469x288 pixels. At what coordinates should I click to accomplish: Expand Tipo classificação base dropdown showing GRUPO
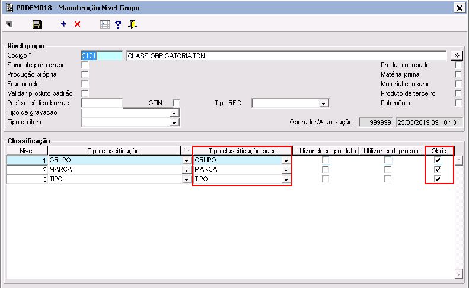click(286, 160)
